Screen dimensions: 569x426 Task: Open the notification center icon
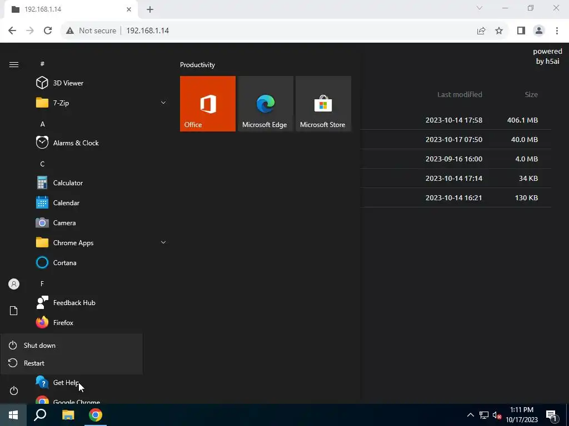(551, 415)
